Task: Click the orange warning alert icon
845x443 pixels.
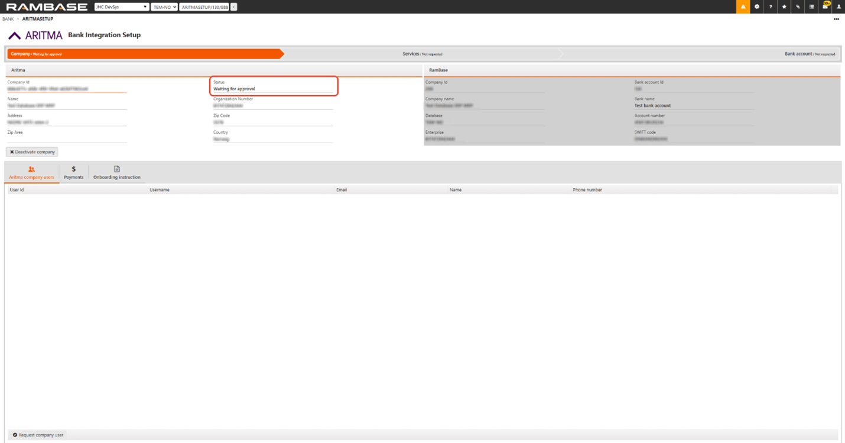Action: [743, 6]
